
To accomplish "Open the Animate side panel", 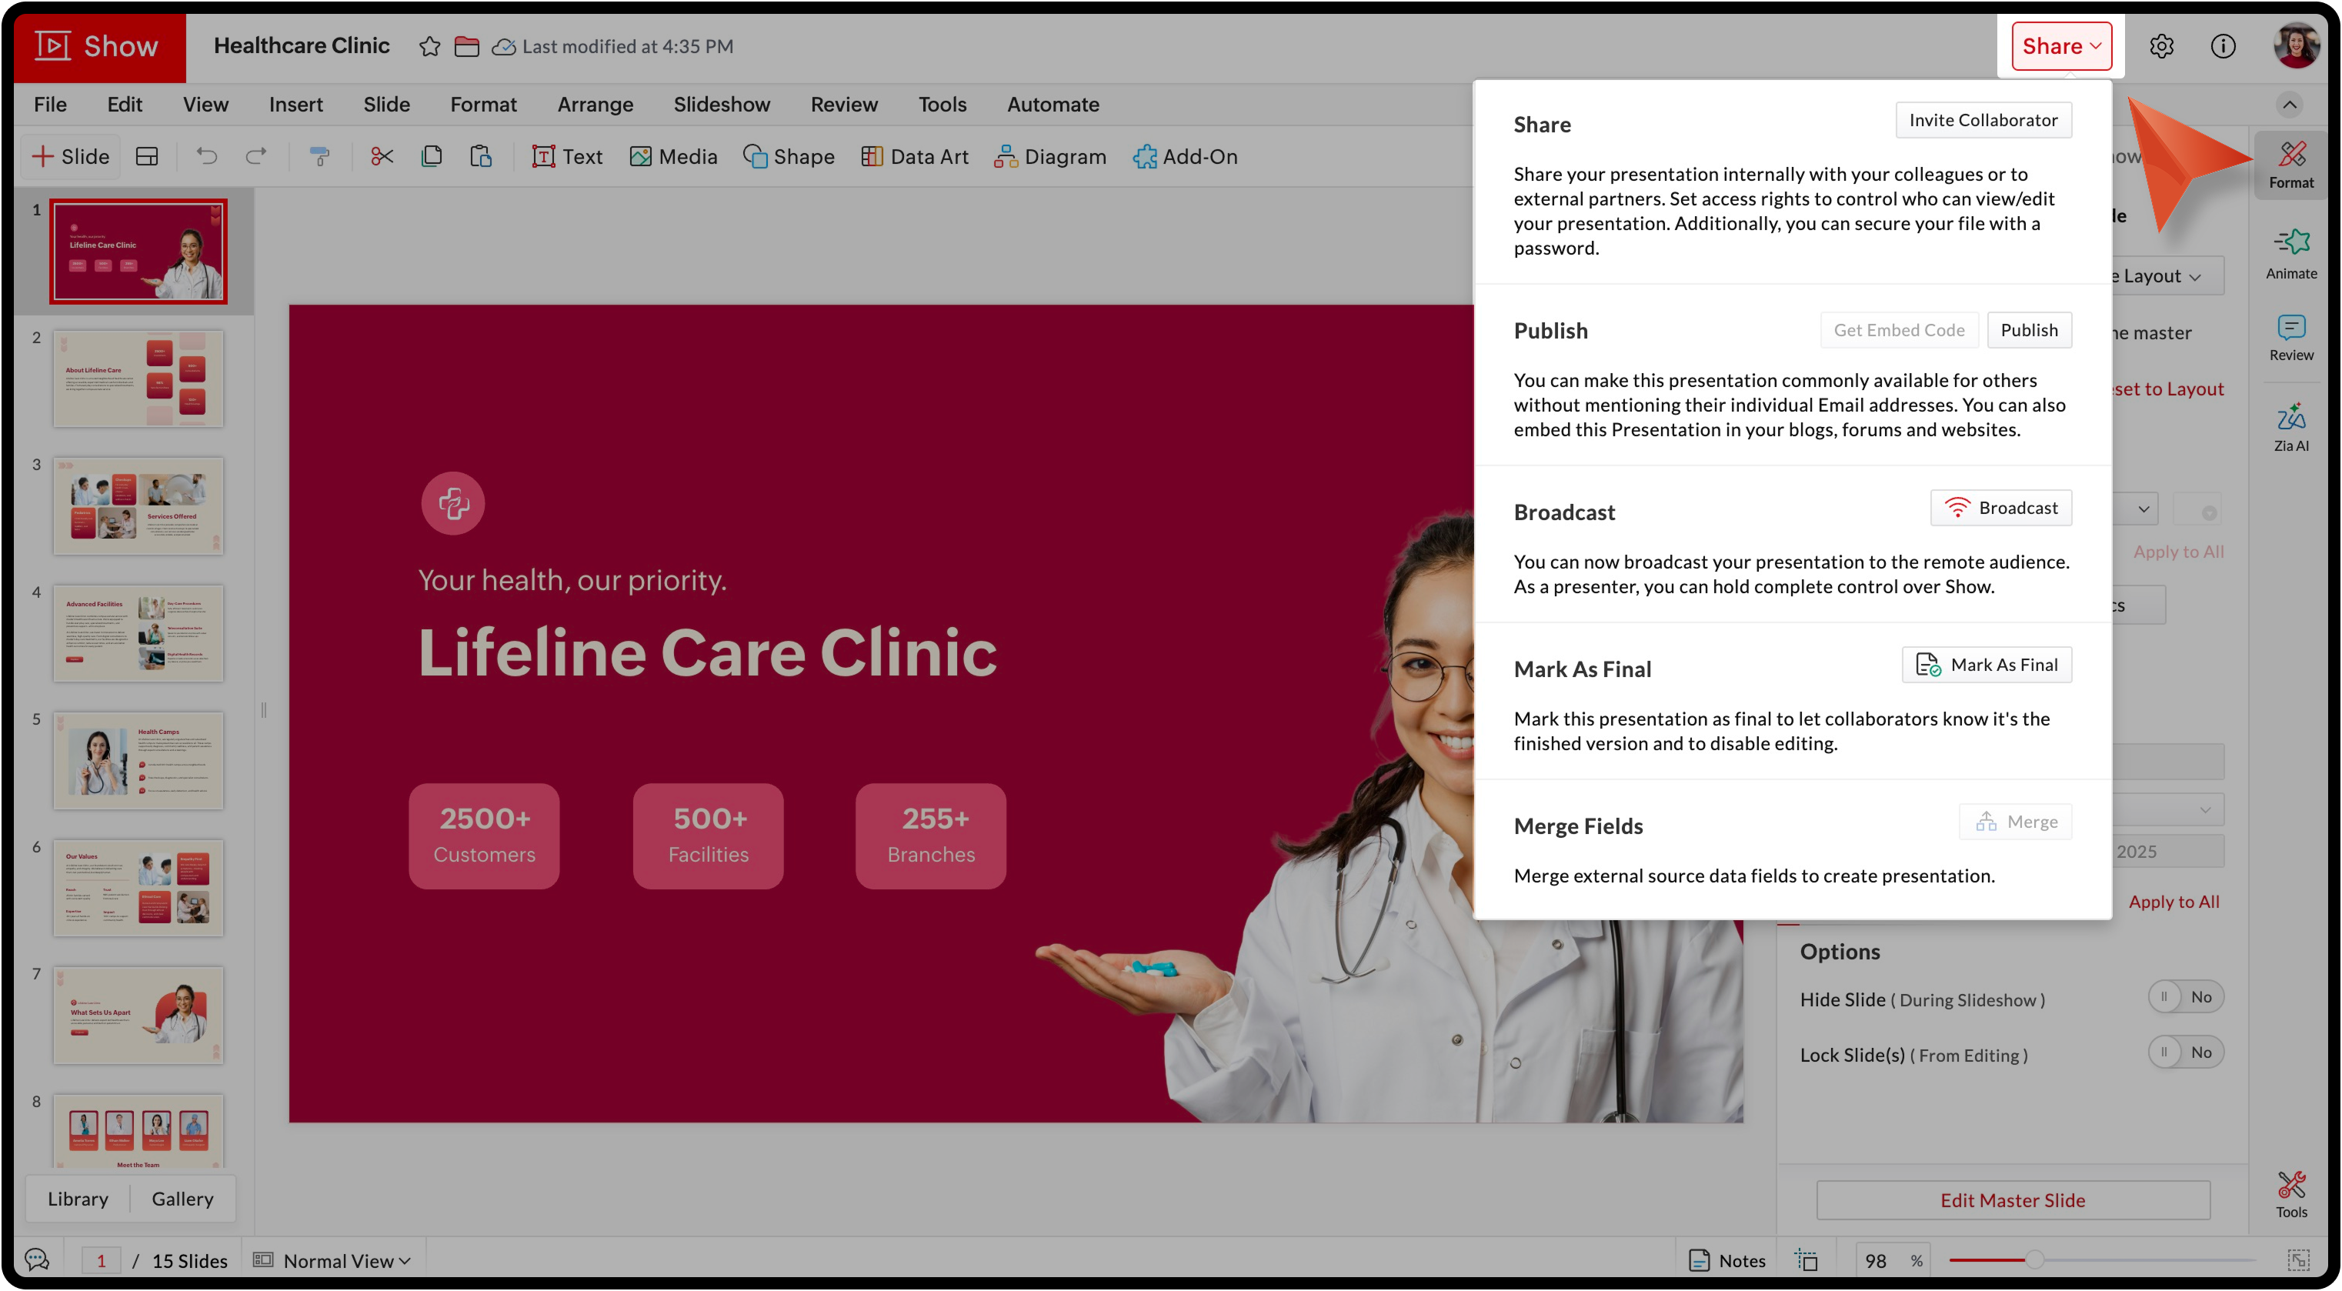I will point(2290,254).
